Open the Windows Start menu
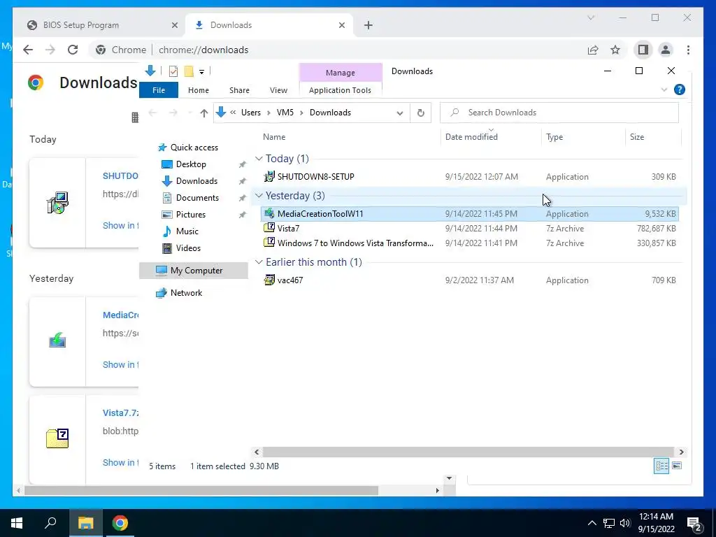The height and width of the screenshot is (537, 716). pos(17,523)
